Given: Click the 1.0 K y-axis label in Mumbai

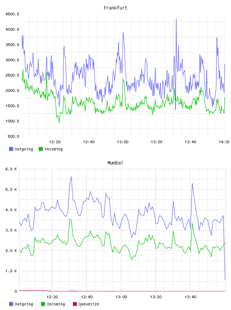Looking at the screenshot, I should click(x=11, y=271).
